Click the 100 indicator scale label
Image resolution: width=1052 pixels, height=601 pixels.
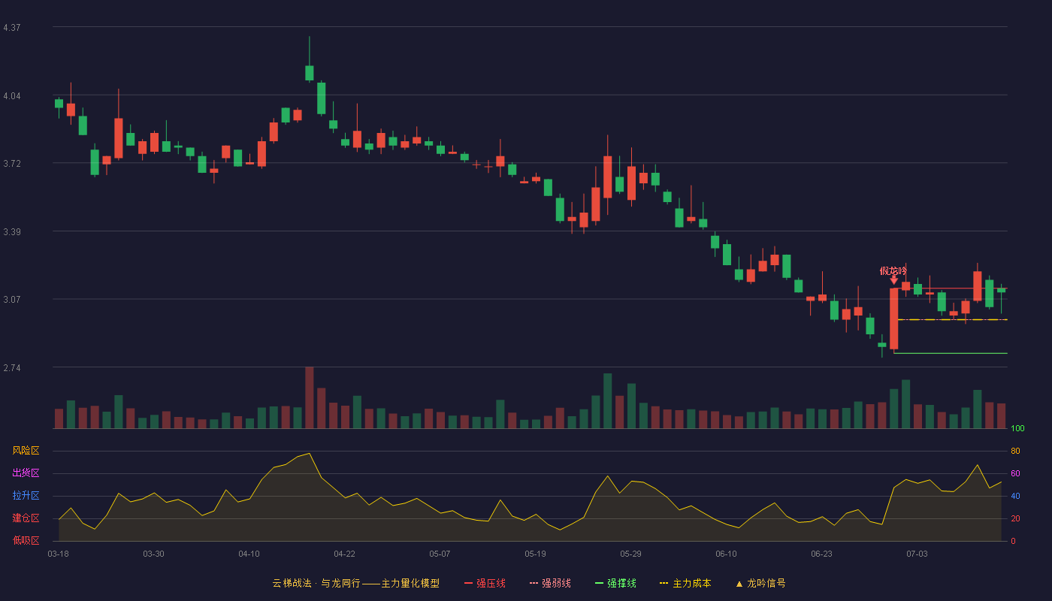[1017, 429]
